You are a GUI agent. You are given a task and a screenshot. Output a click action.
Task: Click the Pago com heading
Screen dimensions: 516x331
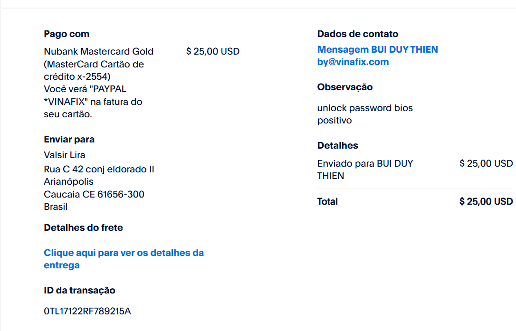point(67,34)
